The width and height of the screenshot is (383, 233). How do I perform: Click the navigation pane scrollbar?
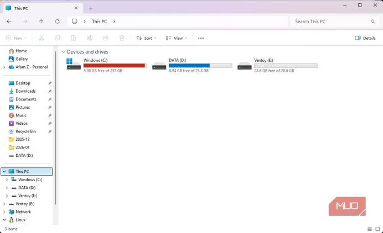56,127
